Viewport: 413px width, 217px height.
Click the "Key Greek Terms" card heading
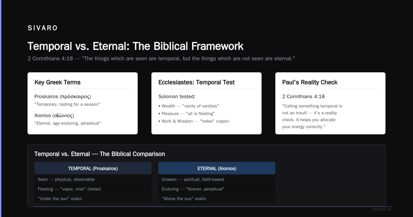point(57,82)
